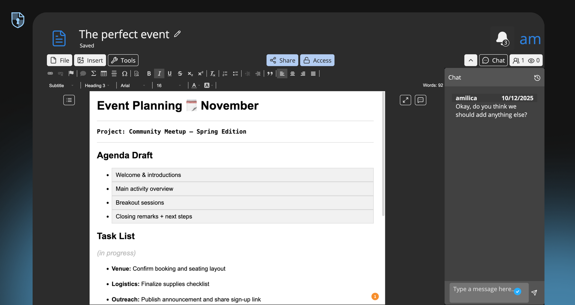Insert a numbered list

pos(225,74)
